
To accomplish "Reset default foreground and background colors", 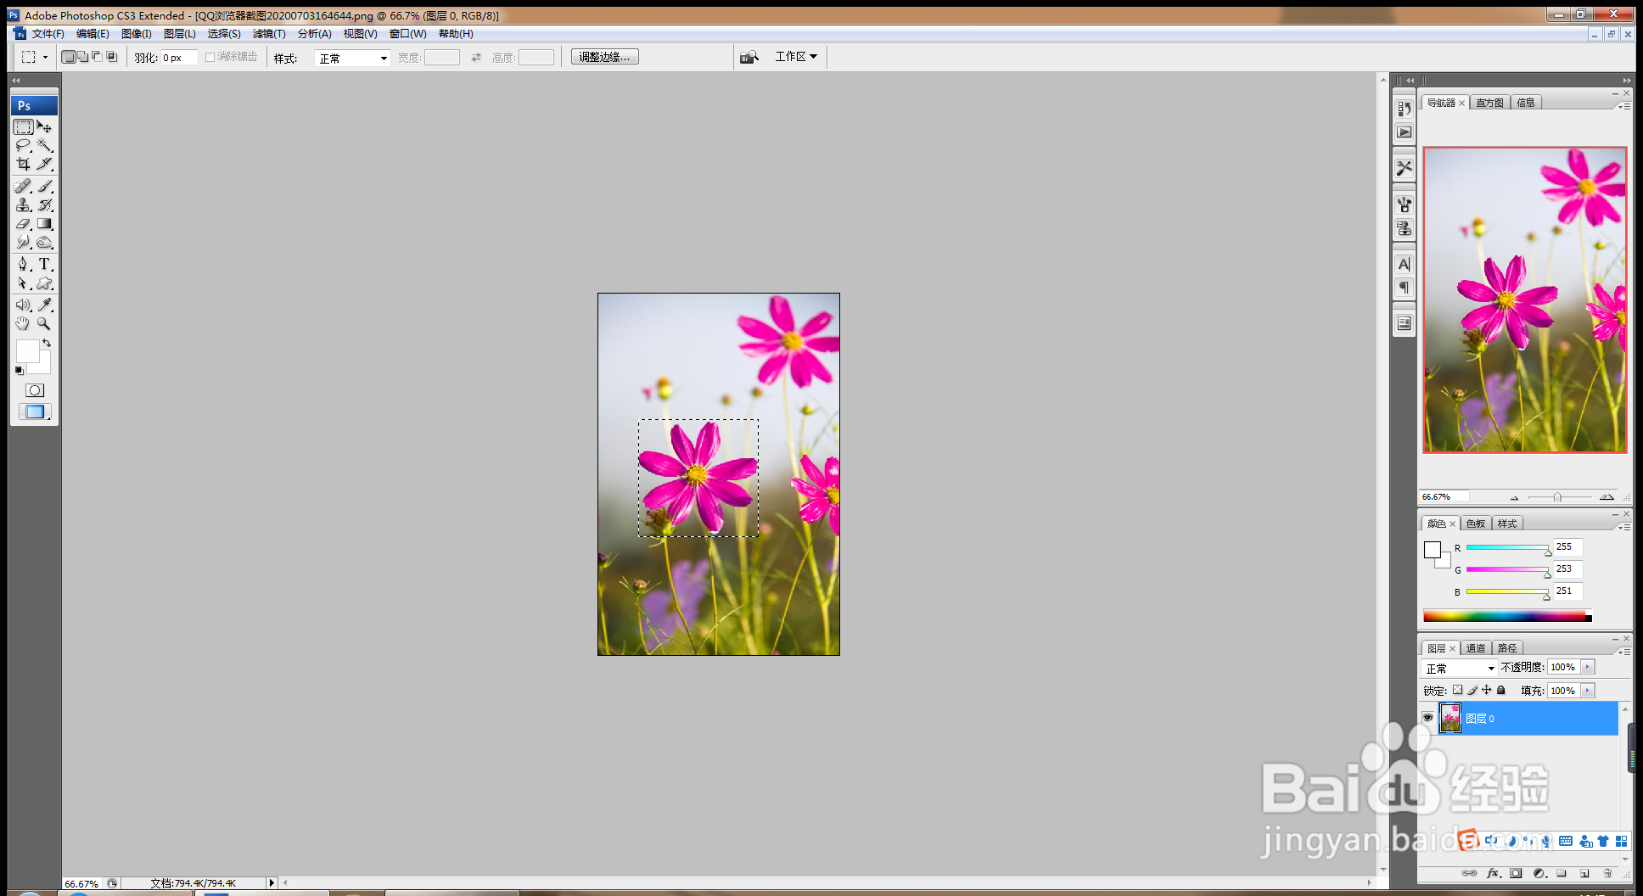I will pos(20,371).
